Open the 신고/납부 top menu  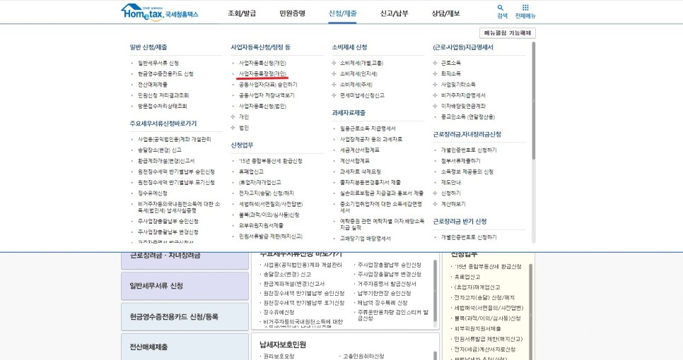[395, 13]
